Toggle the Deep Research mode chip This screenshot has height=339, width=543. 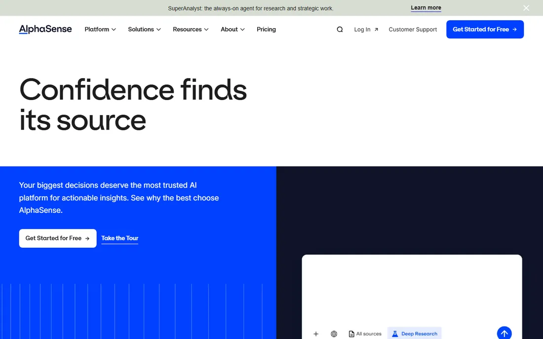point(415,334)
